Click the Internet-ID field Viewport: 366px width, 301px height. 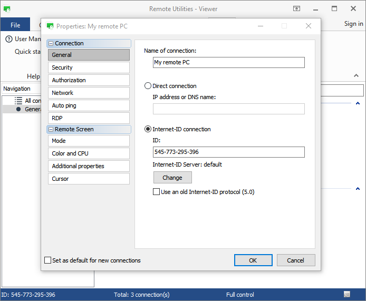(x=229, y=152)
